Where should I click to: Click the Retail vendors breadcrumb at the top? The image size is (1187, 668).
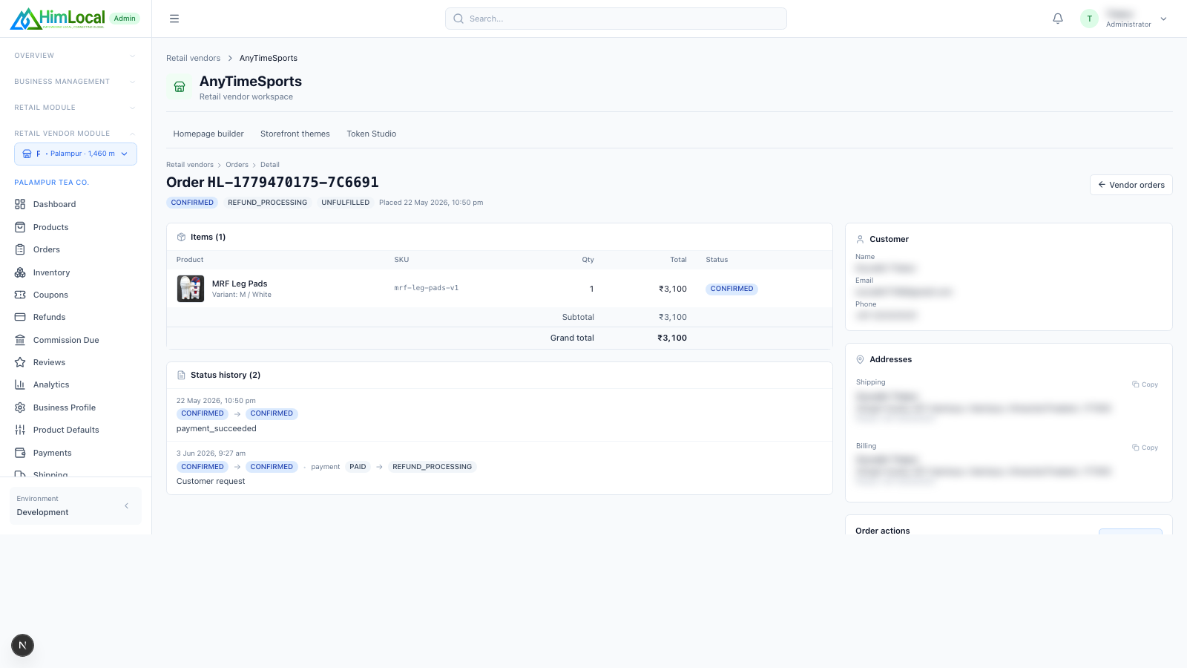tap(193, 58)
